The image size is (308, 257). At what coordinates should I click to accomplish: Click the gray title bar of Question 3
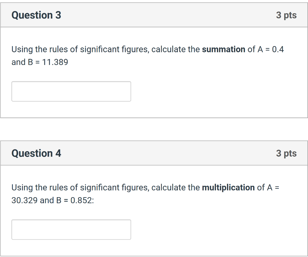pos(150,15)
